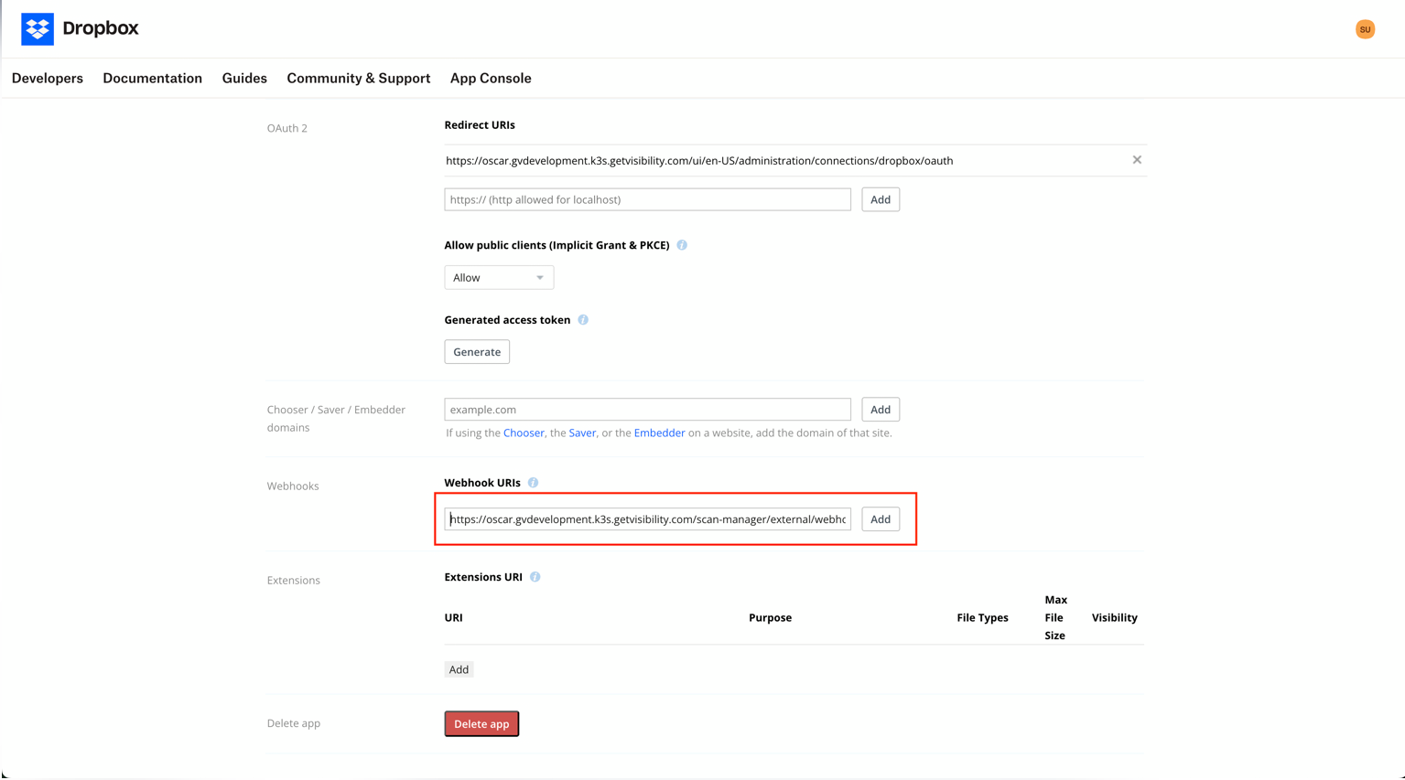The height and width of the screenshot is (780, 1405).
Task: Go to the Documentation page
Action: (152, 79)
